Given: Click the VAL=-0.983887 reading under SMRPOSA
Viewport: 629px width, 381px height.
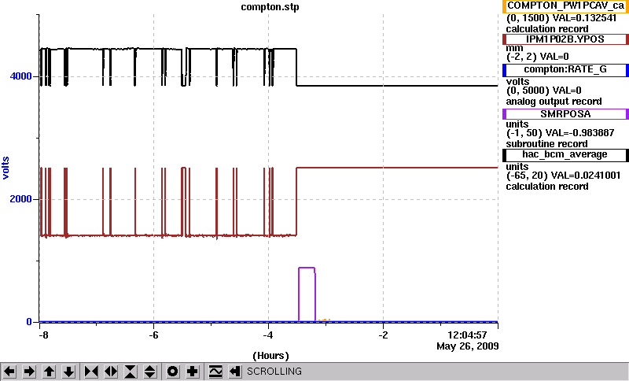Looking at the screenshot, I should pyautogui.click(x=582, y=133).
